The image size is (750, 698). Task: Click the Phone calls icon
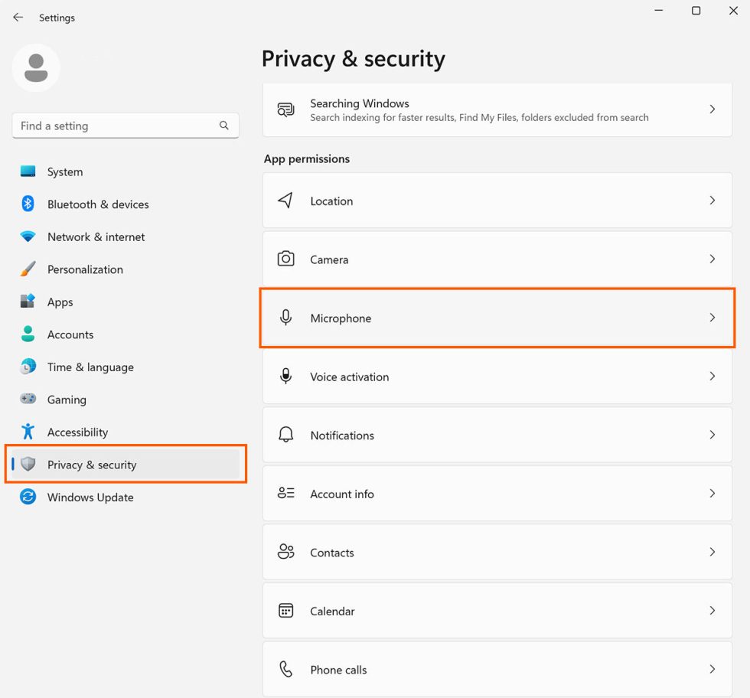(285, 668)
